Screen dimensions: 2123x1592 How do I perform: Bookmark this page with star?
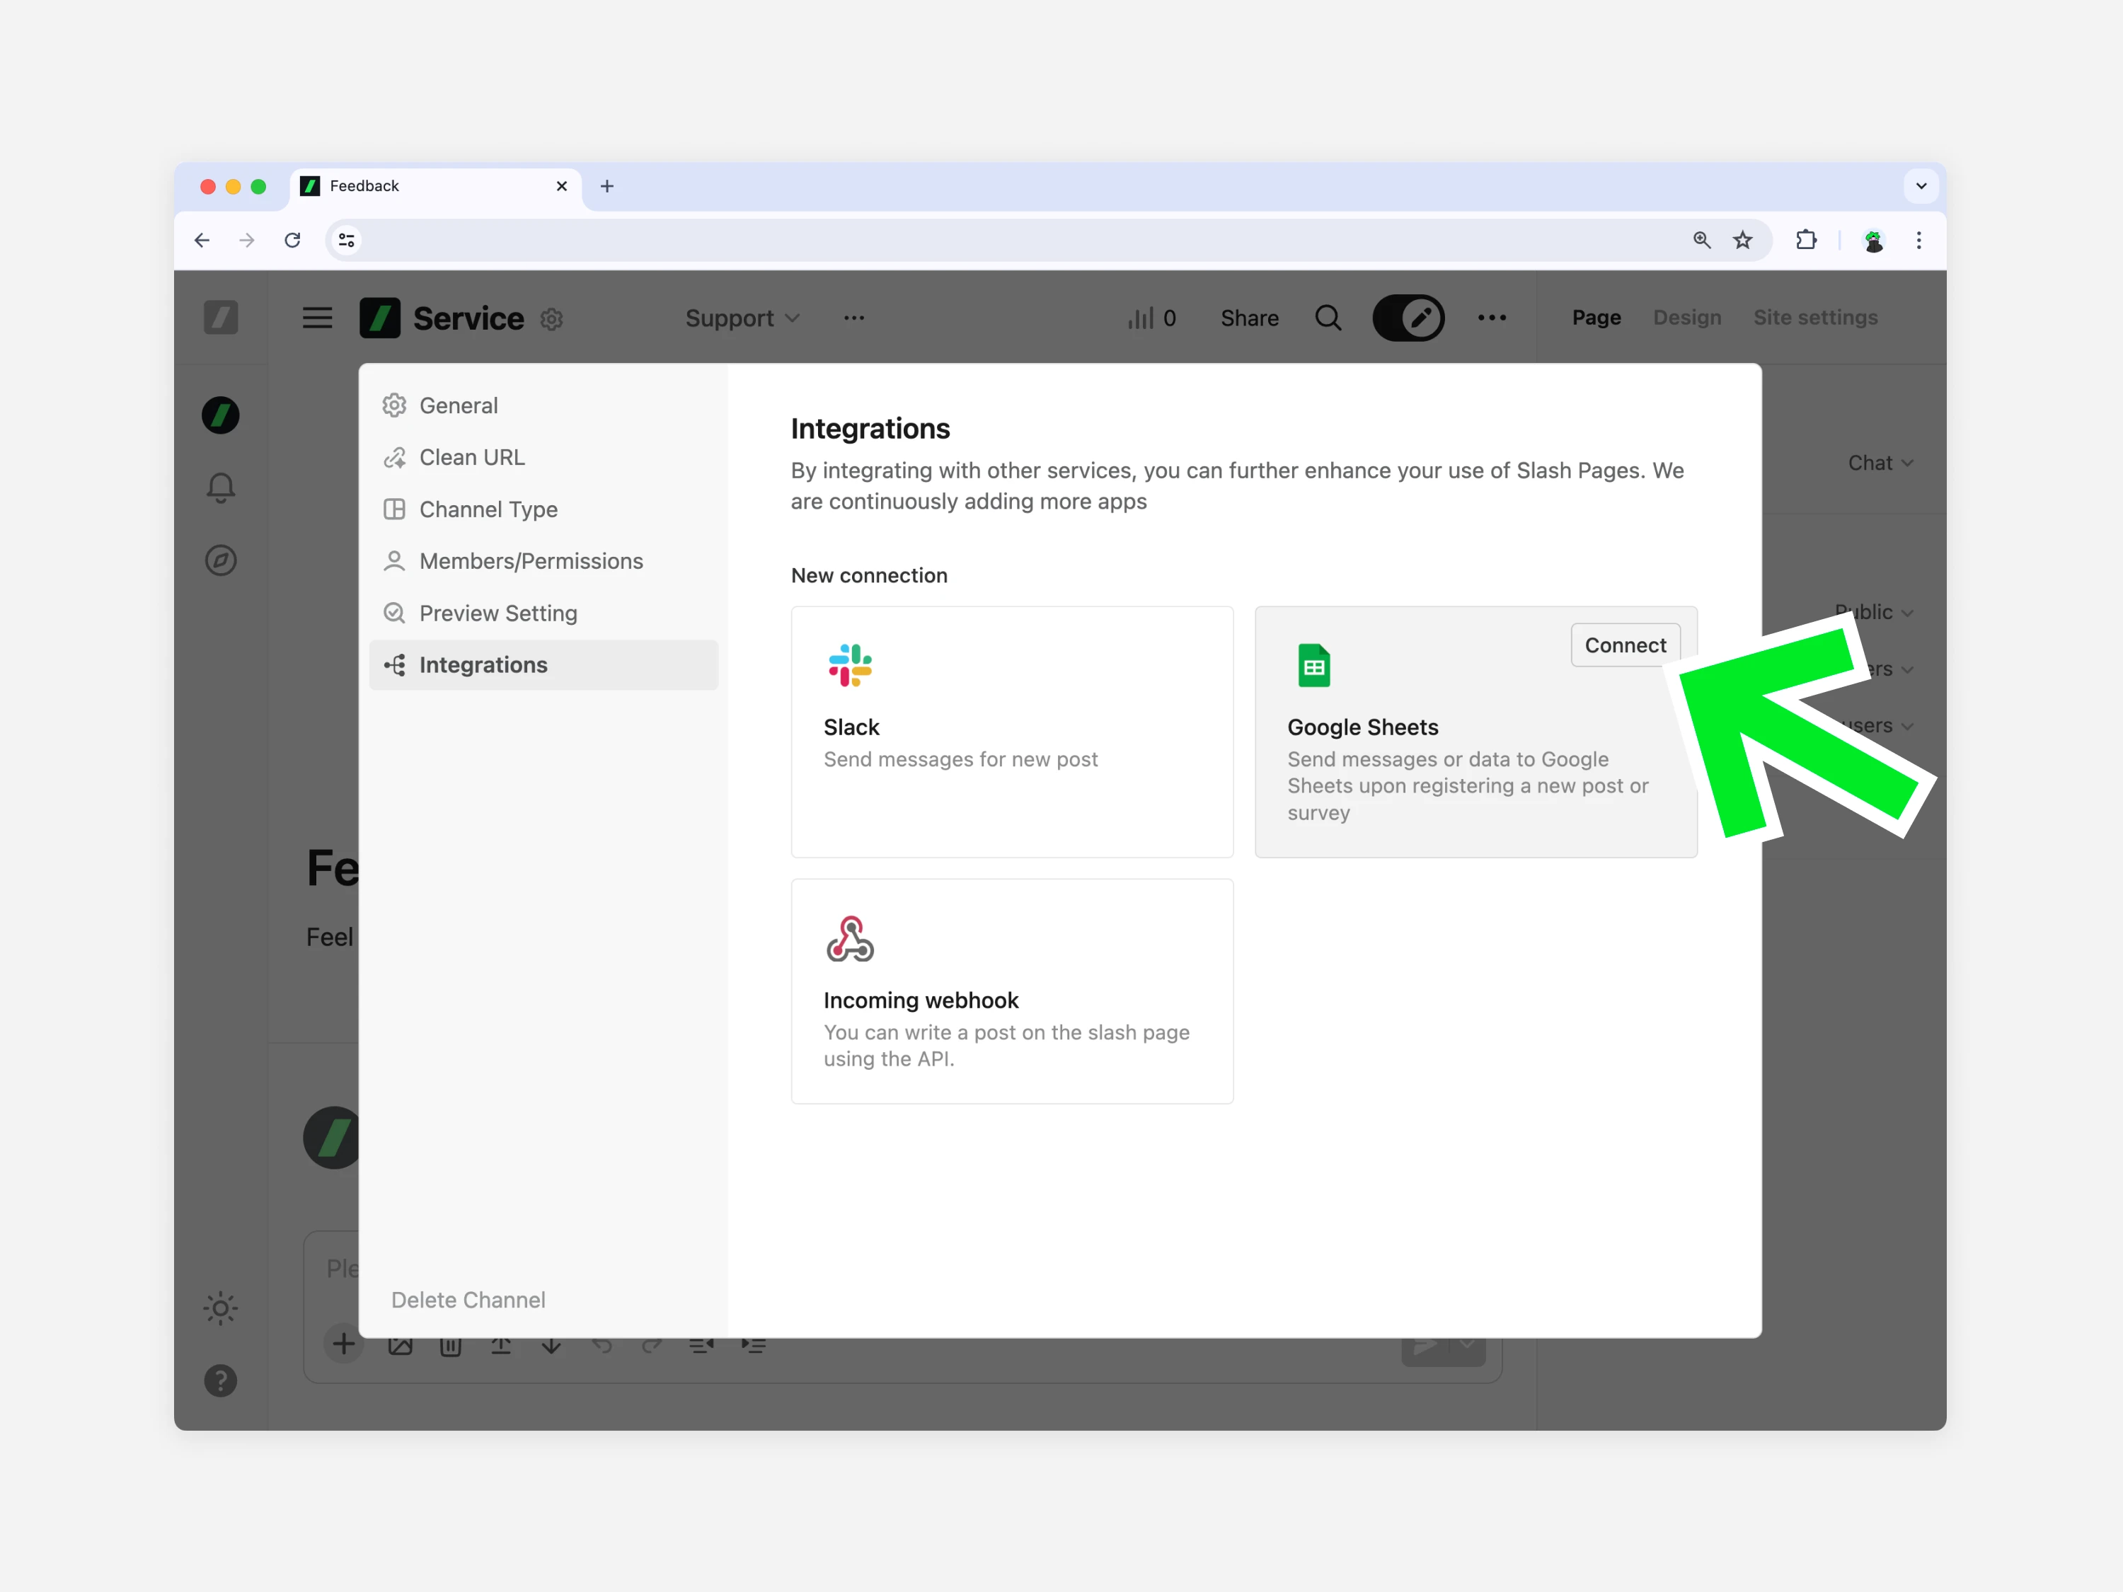pyautogui.click(x=1743, y=240)
